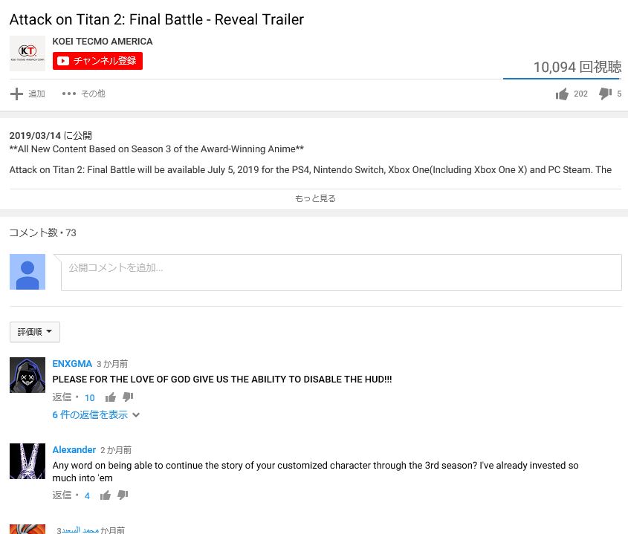
Task: Dislike the video with thumbs-down icon
Action: click(605, 94)
